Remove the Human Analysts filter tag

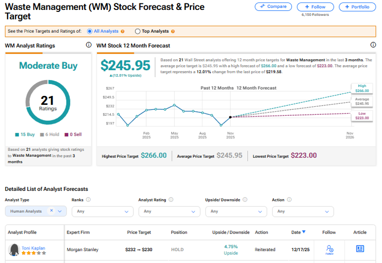pyautogui.click(x=51, y=211)
